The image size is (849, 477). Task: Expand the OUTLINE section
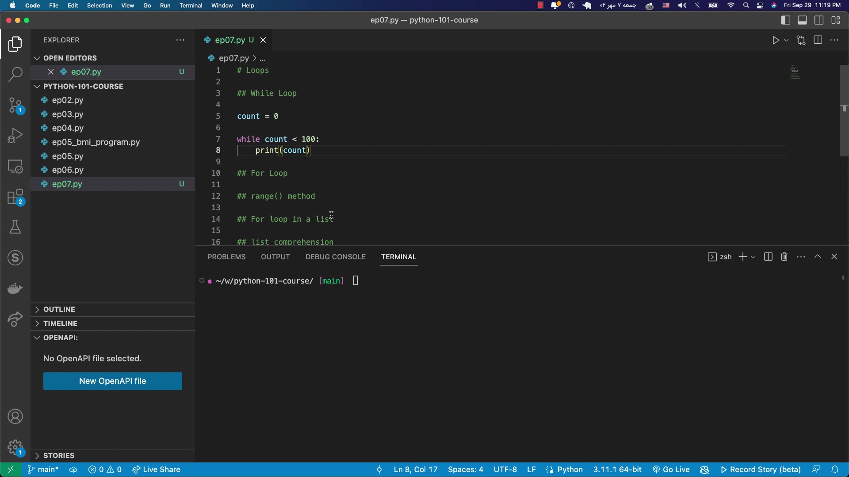coord(59,309)
